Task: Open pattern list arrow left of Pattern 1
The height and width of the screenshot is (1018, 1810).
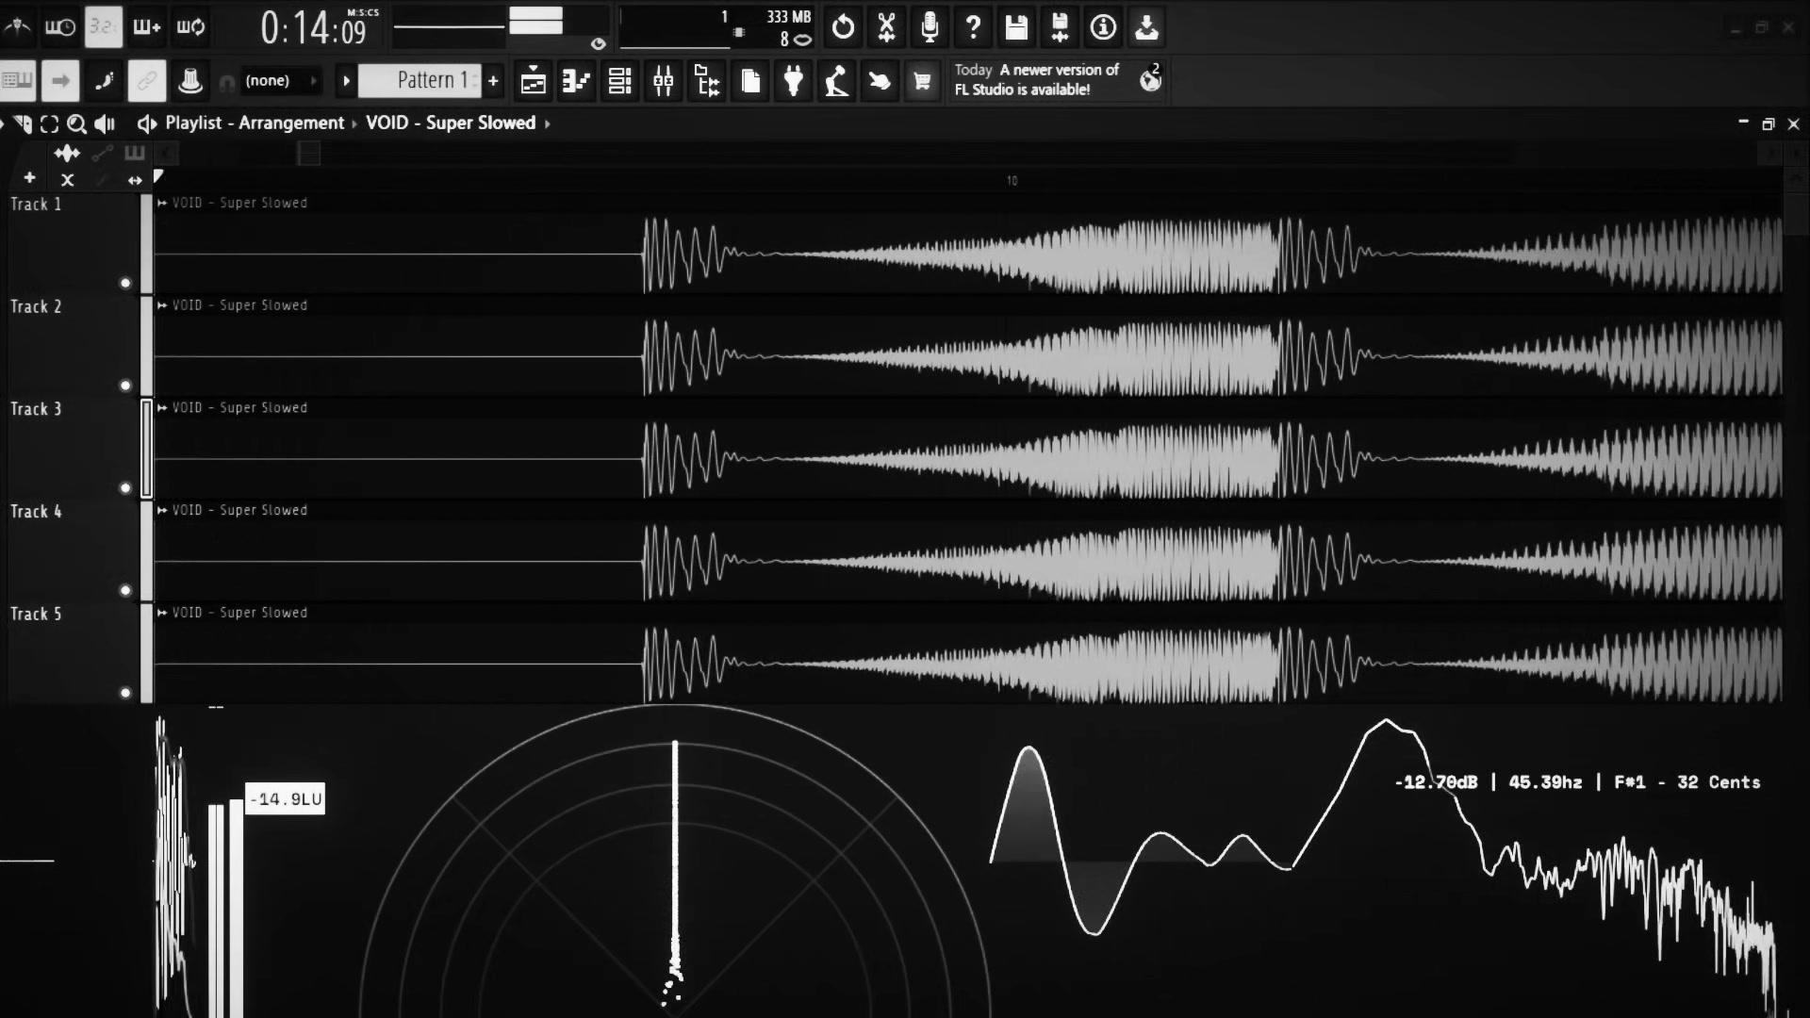Action: pyautogui.click(x=346, y=81)
